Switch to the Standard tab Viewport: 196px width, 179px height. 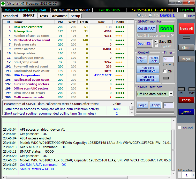tap(11, 16)
